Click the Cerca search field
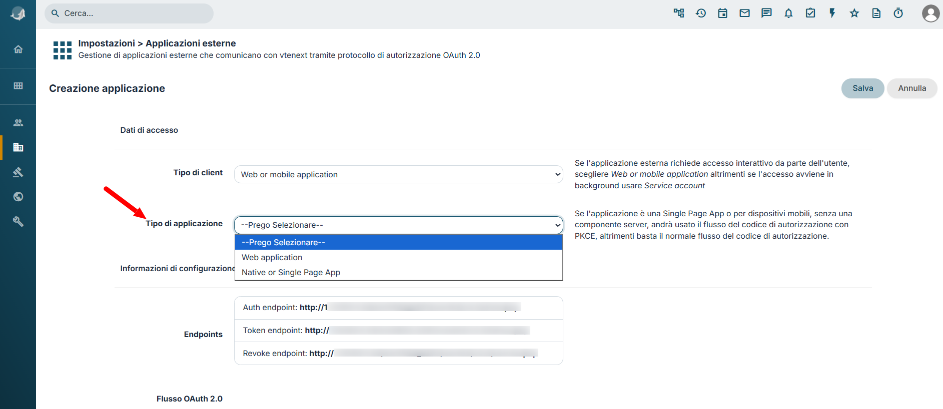This screenshot has width=943, height=409. 129,13
